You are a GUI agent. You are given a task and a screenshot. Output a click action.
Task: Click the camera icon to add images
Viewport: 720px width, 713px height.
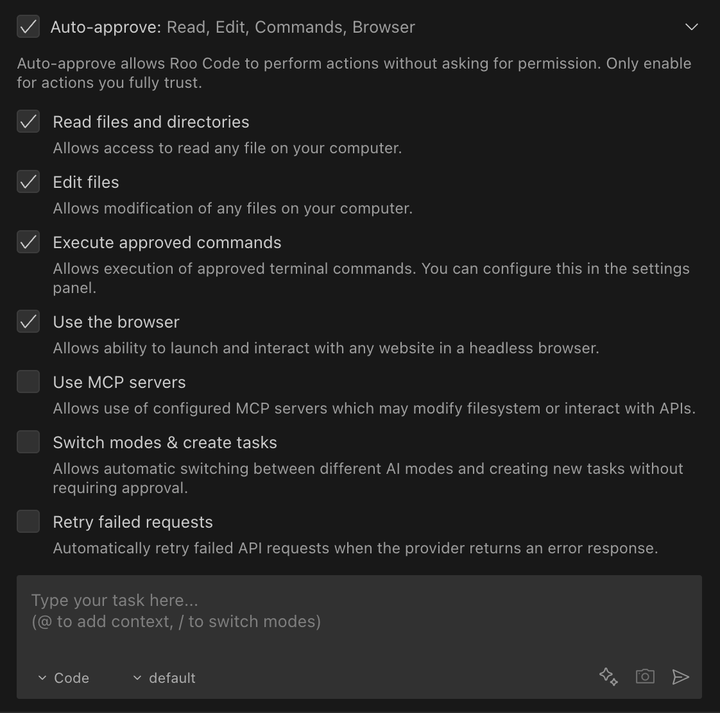[x=645, y=676]
